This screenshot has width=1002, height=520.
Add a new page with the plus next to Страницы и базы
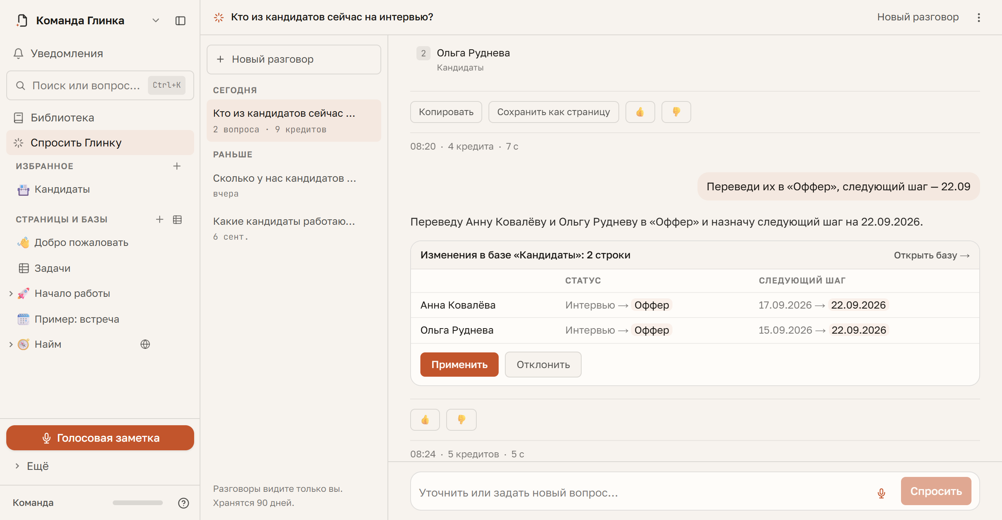click(x=160, y=219)
